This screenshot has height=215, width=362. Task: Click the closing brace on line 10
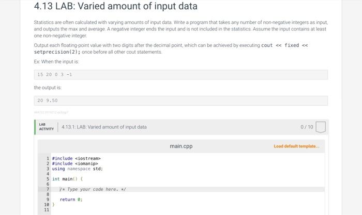(x=53, y=205)
